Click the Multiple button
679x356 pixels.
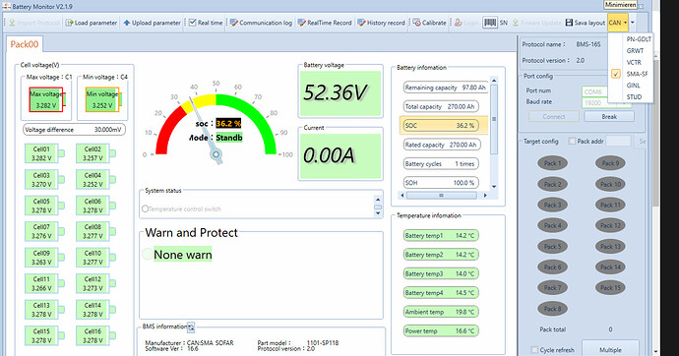(610, 349)
